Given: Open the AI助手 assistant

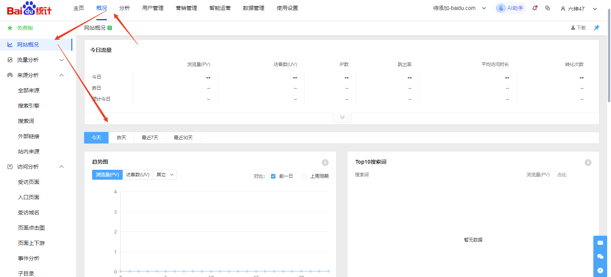Looking at the screenshot, I should (x=510, y=8).
